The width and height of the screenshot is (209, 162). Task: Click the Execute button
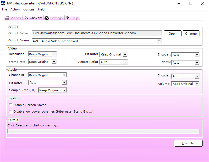(x=188, y=143)
